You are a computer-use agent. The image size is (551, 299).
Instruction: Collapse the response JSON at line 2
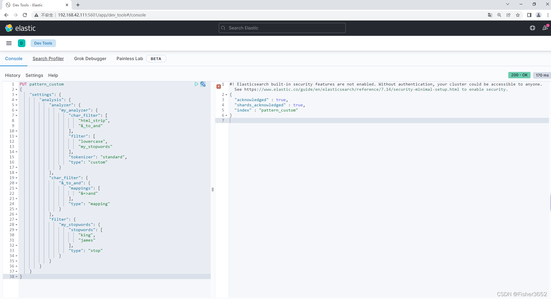tap(226, 95)
